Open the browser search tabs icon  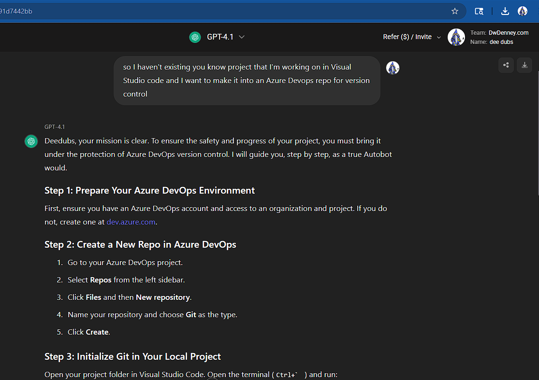[x=479, y=11]
